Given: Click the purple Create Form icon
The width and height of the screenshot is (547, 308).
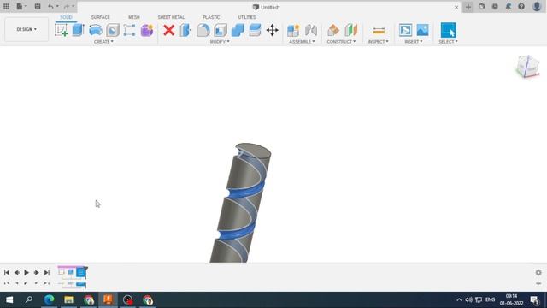Looking at the screenshot, I should coord(147,30).
